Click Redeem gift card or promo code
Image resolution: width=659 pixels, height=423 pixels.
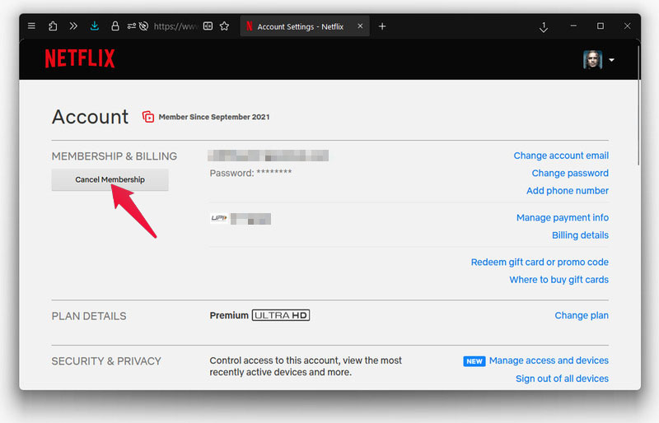(540, 263)
